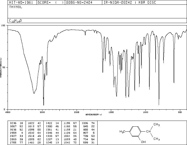Click the 1422 peak table entry
This screenshot has height=145, width=187.
pyautogui.click(x=52, y=123)
